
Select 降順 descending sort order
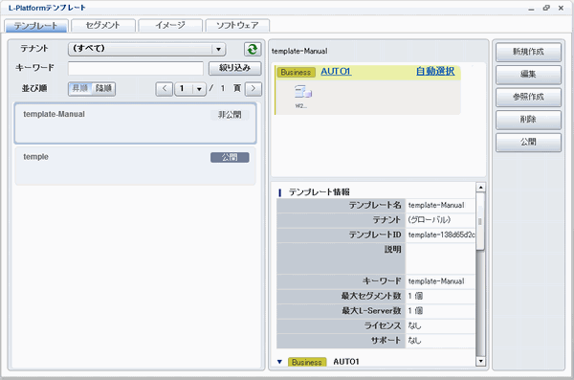103,89
